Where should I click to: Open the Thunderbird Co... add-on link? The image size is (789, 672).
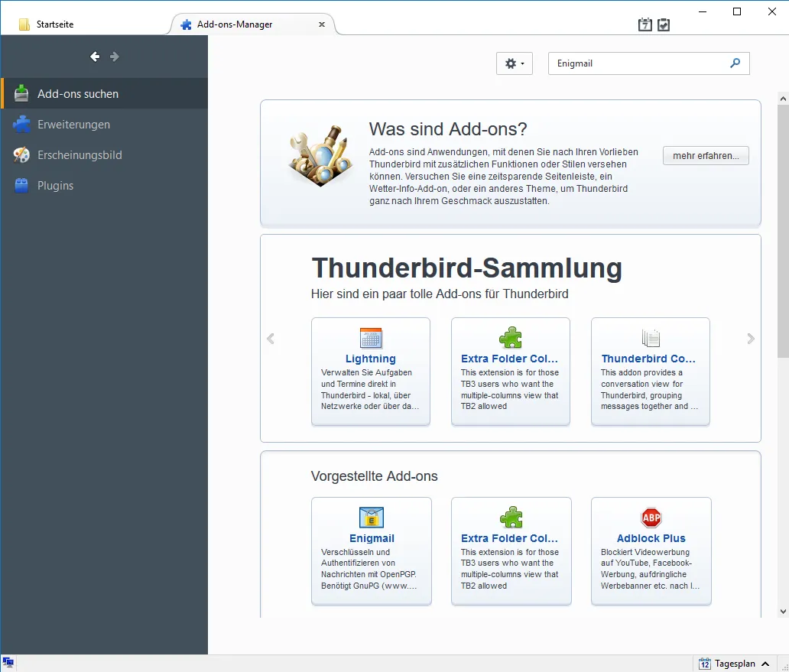pos(648,359)
